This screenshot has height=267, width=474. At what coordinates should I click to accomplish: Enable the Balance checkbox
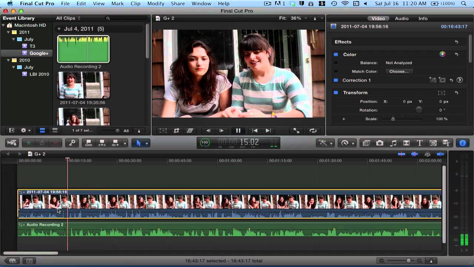coord(336,63)
